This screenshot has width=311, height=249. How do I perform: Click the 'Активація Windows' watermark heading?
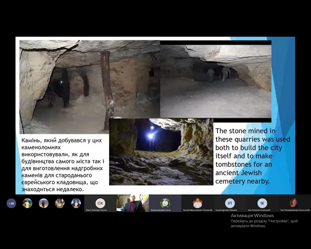point(252,216)
